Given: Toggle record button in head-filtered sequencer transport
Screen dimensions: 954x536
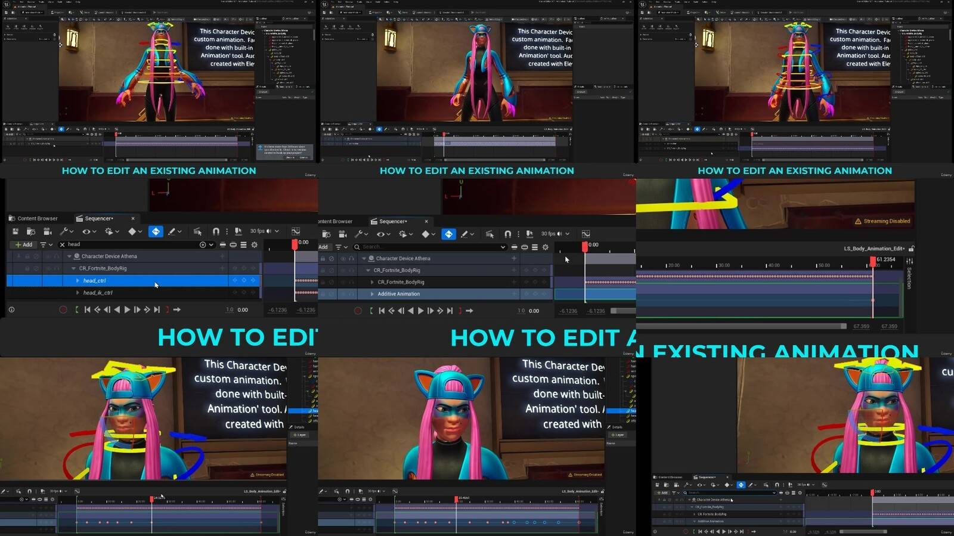Looking at the screenshot, I should click(x=63, y=309).
